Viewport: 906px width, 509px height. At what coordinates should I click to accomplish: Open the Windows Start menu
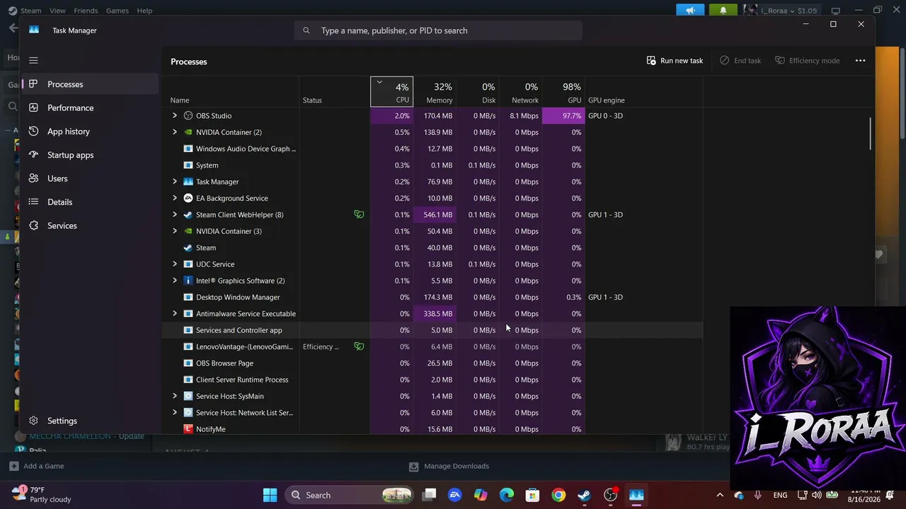tap(270, 495)
